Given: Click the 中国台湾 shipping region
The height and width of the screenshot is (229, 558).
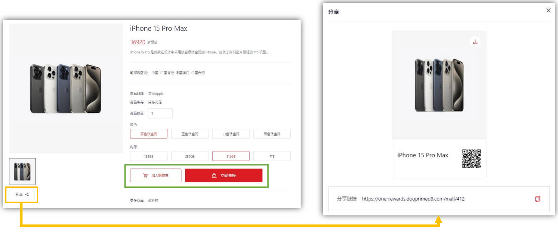Looking at the screenshot, I should 198,73.
